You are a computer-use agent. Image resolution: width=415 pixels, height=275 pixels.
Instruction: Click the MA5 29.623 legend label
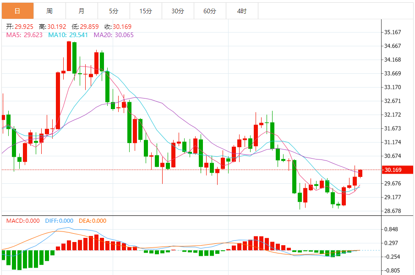tap(24, 35)
